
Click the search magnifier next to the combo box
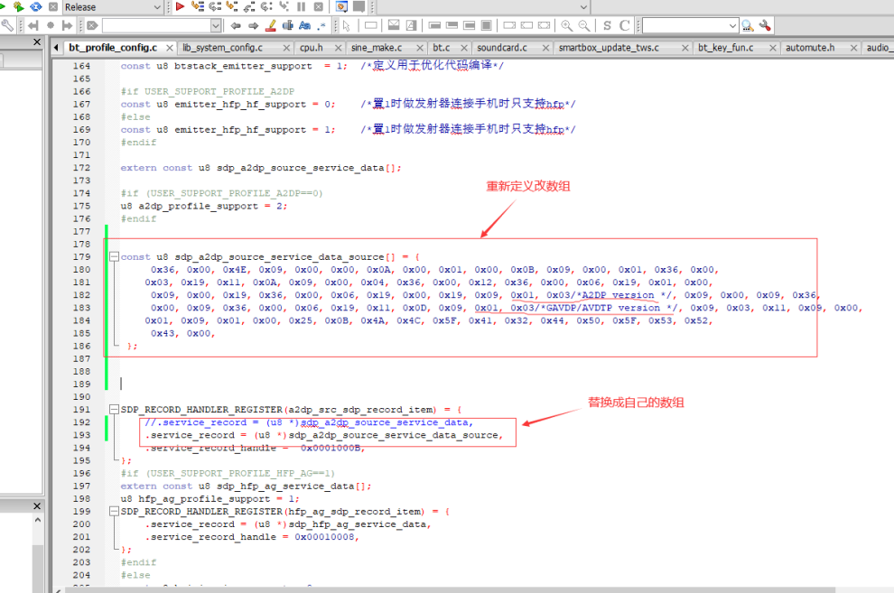[748, 25]
